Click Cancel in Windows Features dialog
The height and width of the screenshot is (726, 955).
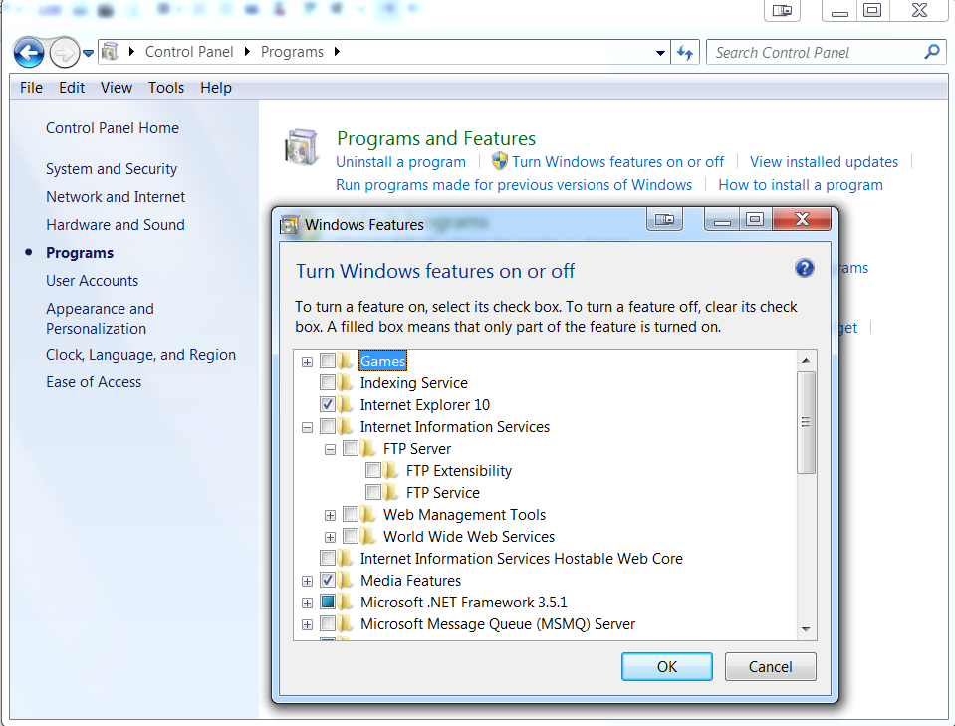point(771,667)
